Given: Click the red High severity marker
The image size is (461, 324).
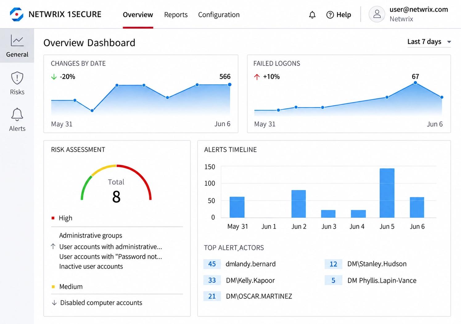Looking at the screenshot, I should coord(53,218).
